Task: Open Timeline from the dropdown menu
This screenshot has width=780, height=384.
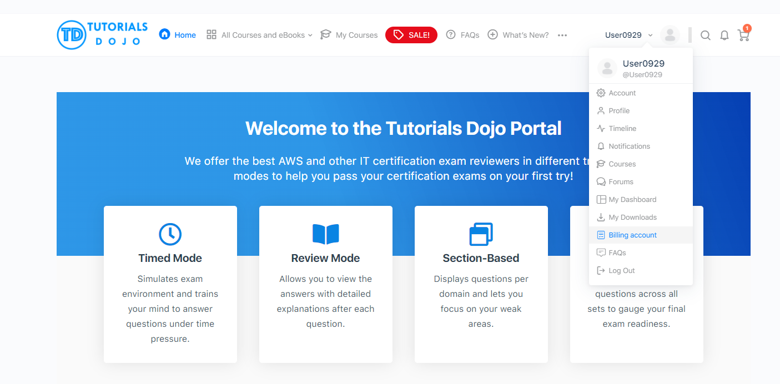Action: tap(622, 129)
